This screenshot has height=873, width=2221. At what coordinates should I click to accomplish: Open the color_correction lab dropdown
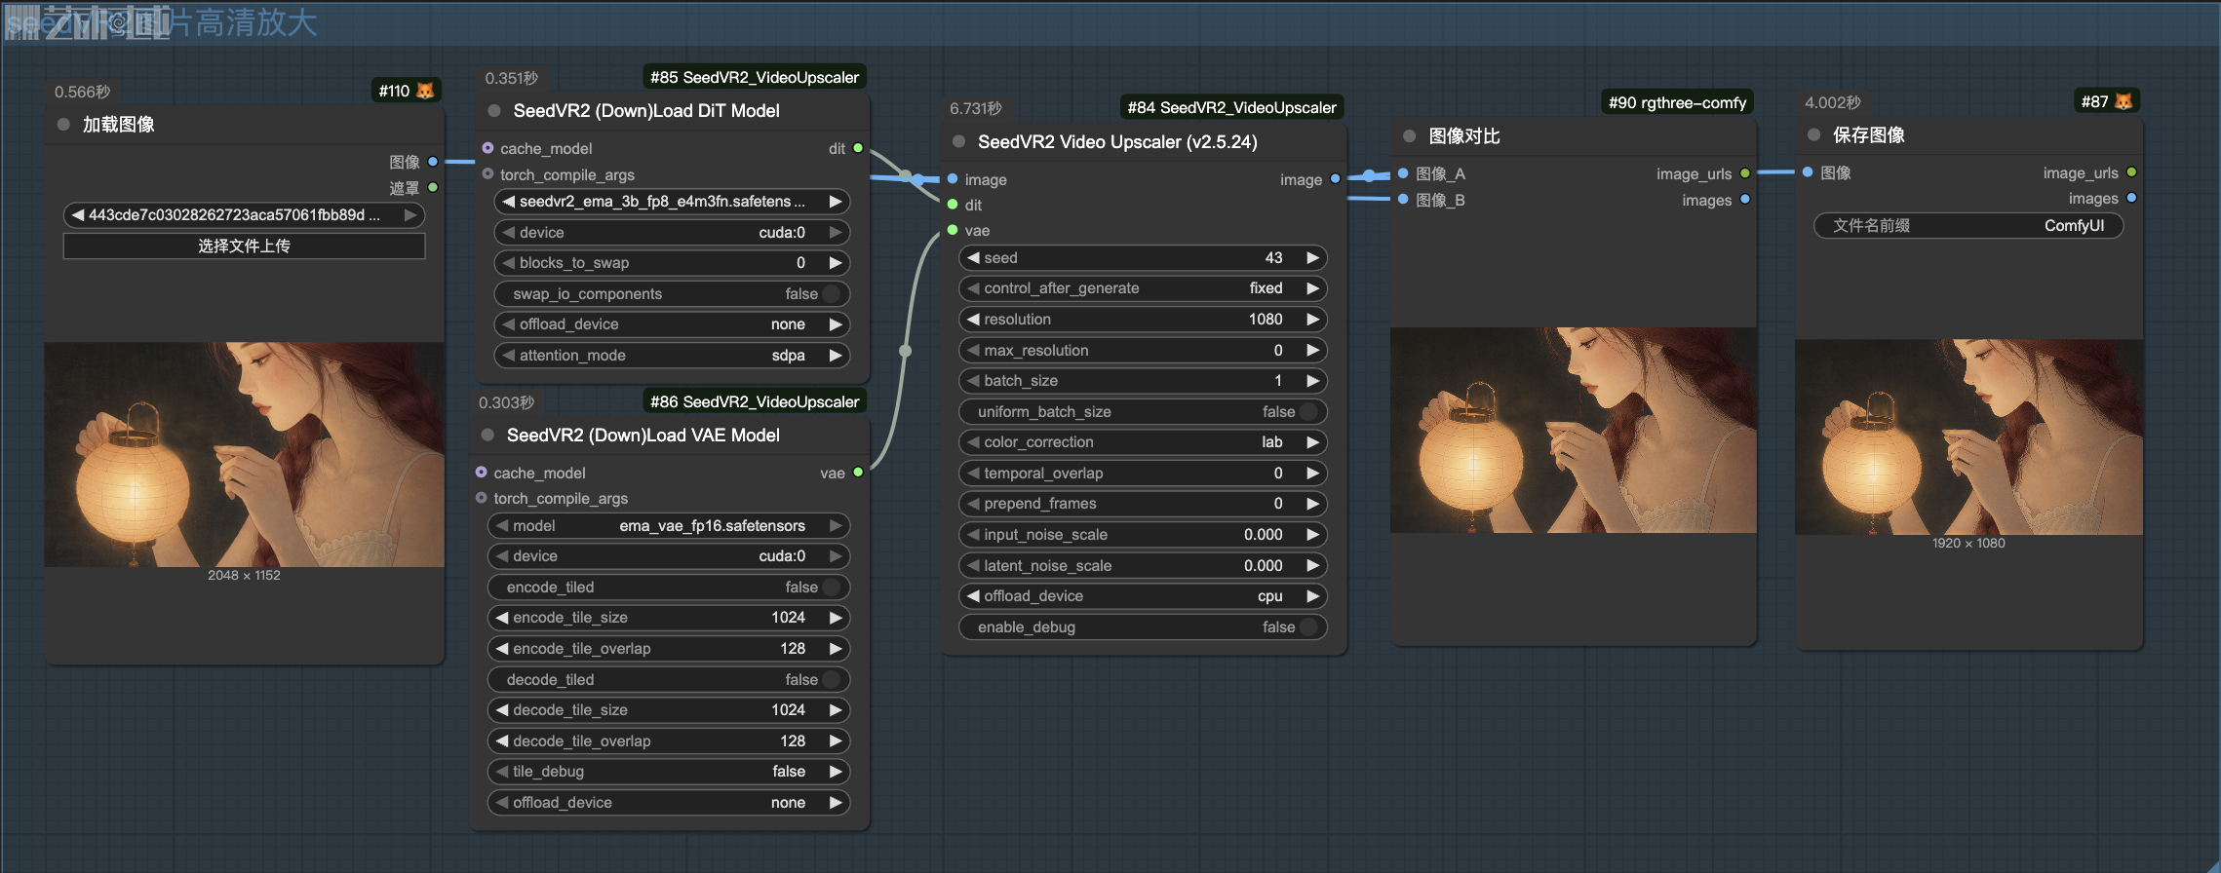point(1143,442)
